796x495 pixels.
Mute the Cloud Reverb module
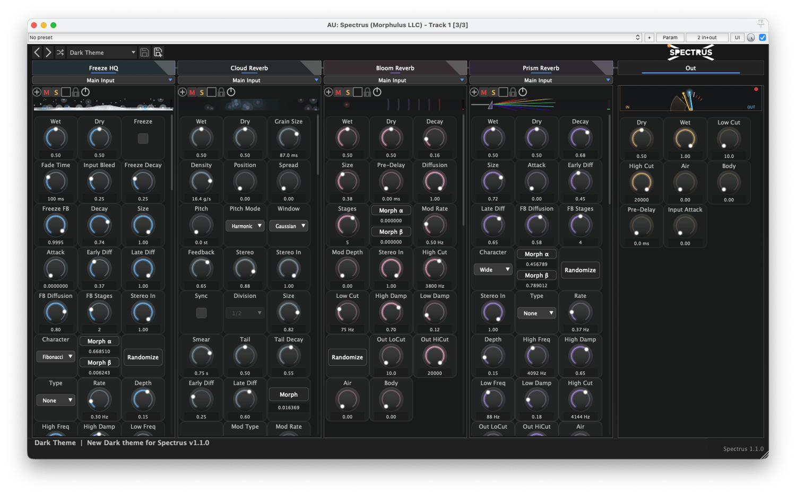click(192, 92)
